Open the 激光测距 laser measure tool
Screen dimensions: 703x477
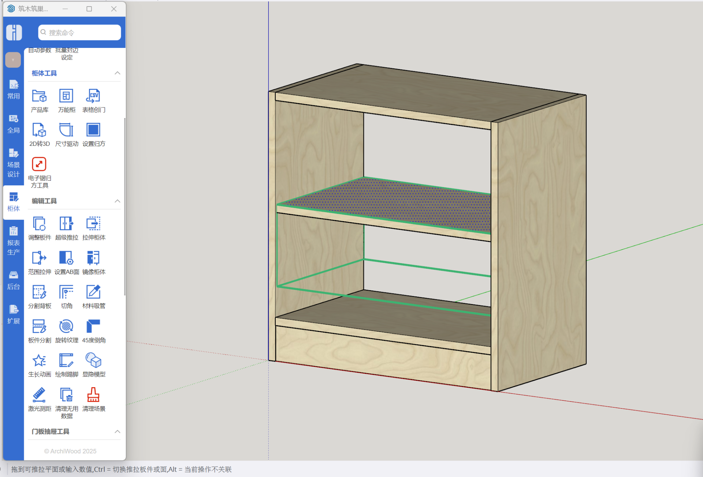tap(39, 395)
